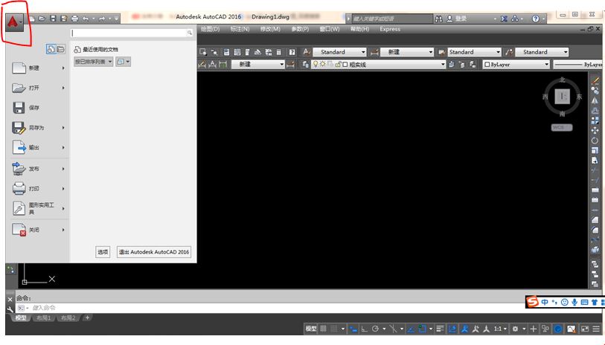The height and width of the screenshot is (345, 605).
Task: Open the 修改(M) menu
Action: (270, 29)
